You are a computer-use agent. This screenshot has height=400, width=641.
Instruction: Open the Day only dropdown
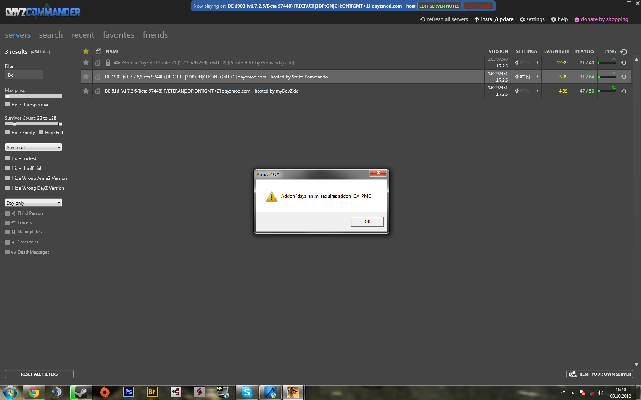[x=34, y=203]
